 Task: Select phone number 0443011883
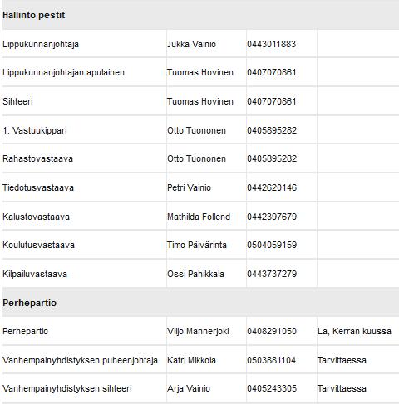[272, 44]
